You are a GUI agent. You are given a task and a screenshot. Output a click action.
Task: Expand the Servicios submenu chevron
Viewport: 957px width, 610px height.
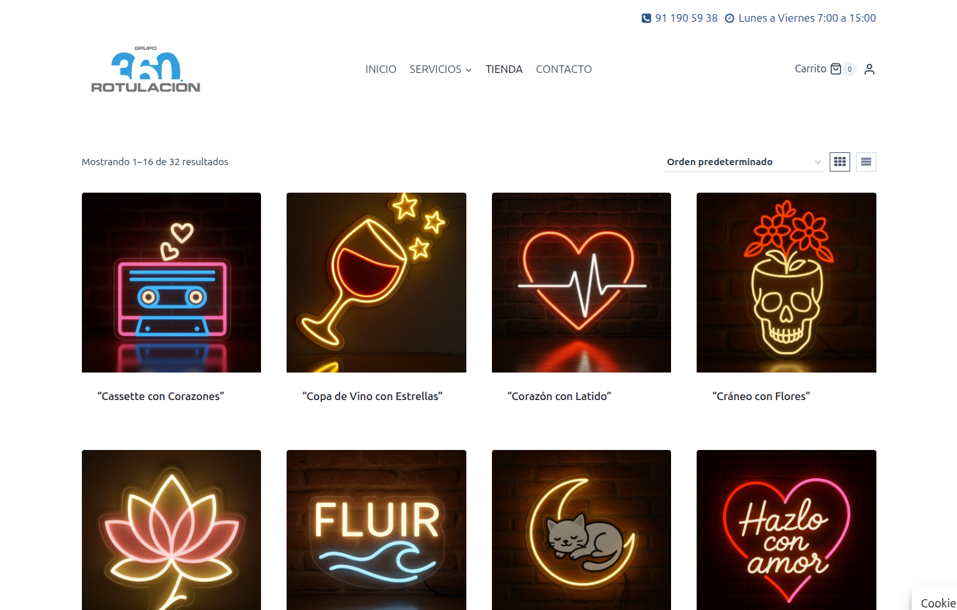pyautogui.click(x=469, y=70)
